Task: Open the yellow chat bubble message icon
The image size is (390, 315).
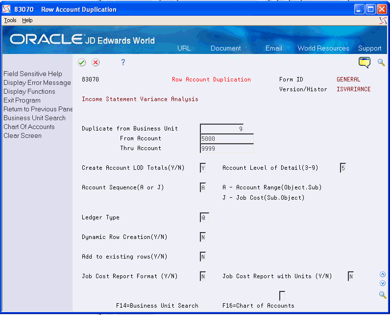Action: pos(365,62)
